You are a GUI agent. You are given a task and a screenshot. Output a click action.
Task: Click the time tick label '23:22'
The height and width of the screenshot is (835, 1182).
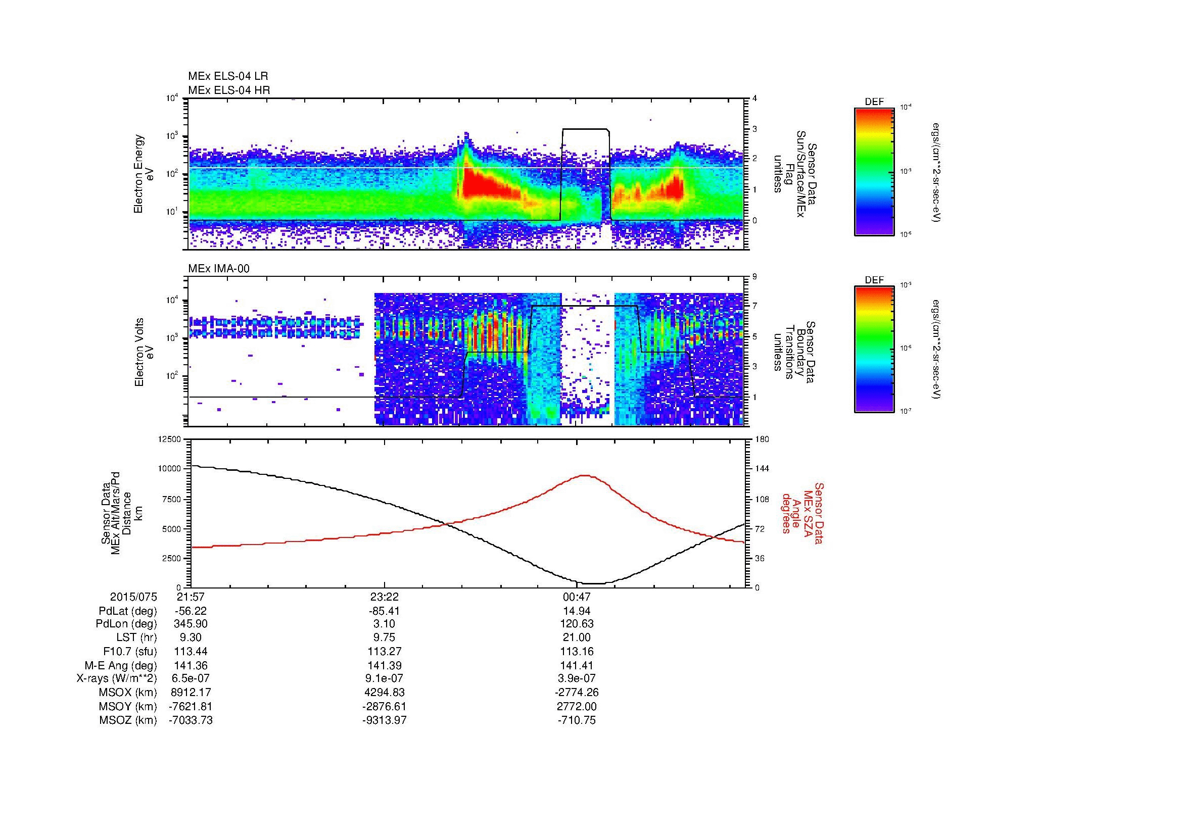[384, 597]
